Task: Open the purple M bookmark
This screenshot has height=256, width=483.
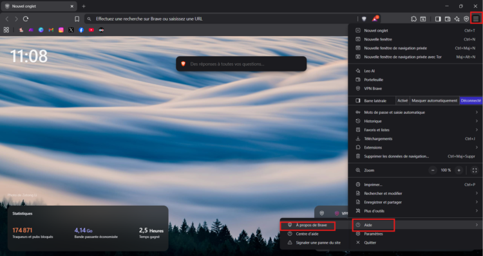Action: point(31,30)
